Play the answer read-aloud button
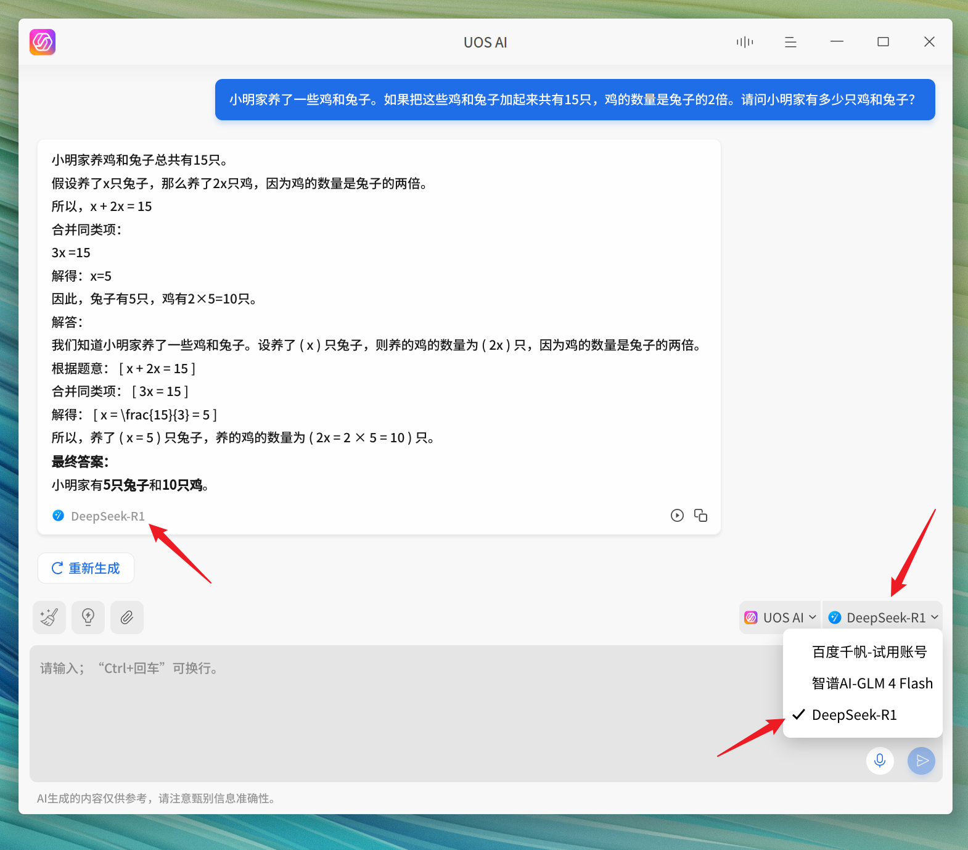 tap(677, 516)
